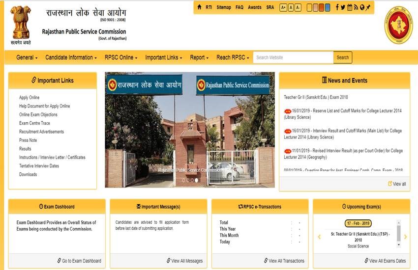Viewport: 418px width, 270px height.
Task: Expand the Reach RPSC dropdown
Action: (x=233, y=57)
